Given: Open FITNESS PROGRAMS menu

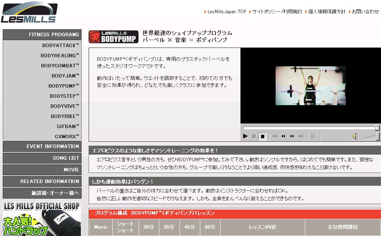Looking at the screenshot, I should point(42,35).
